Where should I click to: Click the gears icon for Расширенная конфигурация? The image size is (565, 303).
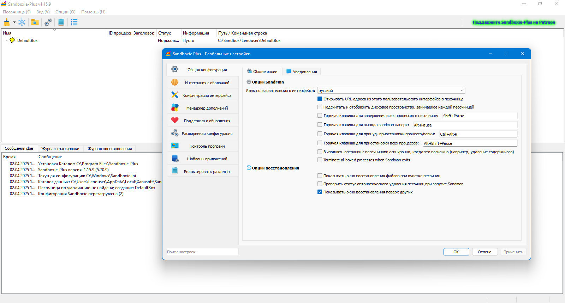pos(175,133)
